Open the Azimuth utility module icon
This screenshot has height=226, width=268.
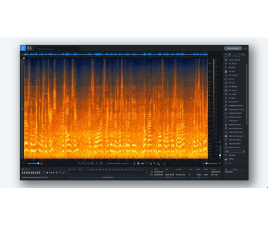226,155
